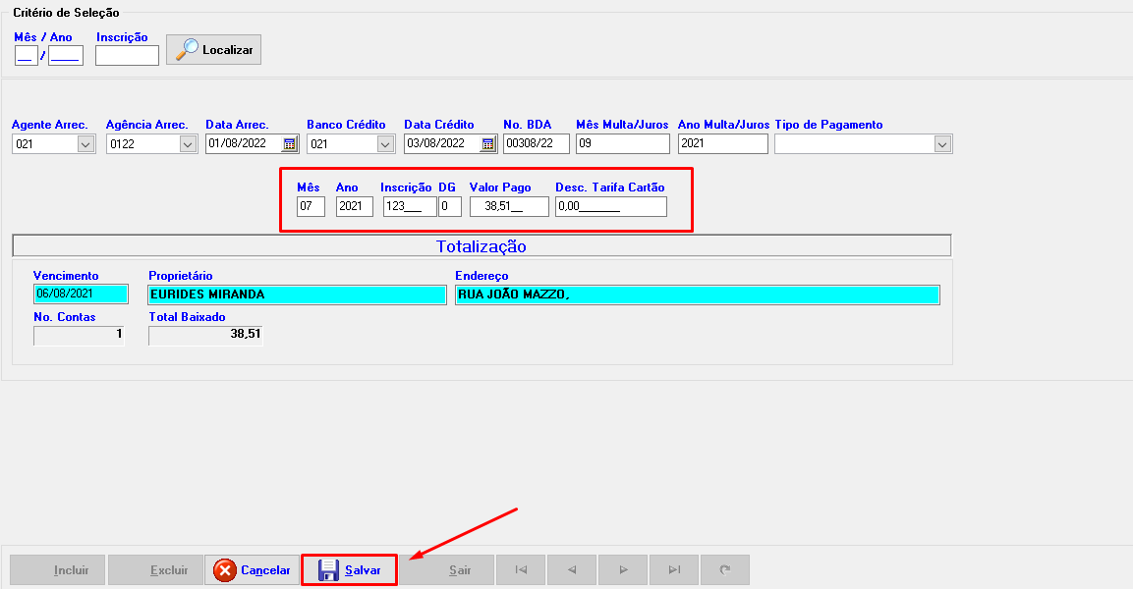Expand the Agente Arrec. dropdown
This screenshot has width=1133, height=589.
(x=85, y=144)
